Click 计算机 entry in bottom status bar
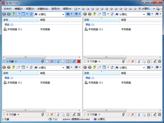Screen dimensions: 164x123 tap(99, 119)
